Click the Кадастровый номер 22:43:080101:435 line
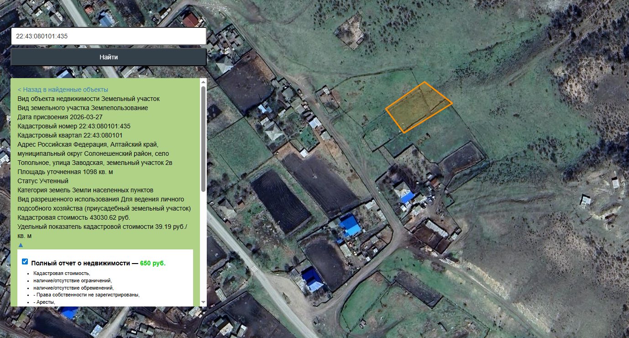The image size is (629, 338). tap(74, 126)
